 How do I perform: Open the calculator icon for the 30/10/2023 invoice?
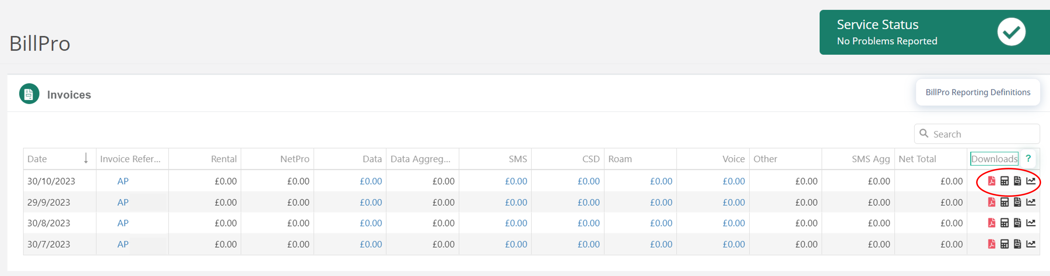coord(1004,181)
